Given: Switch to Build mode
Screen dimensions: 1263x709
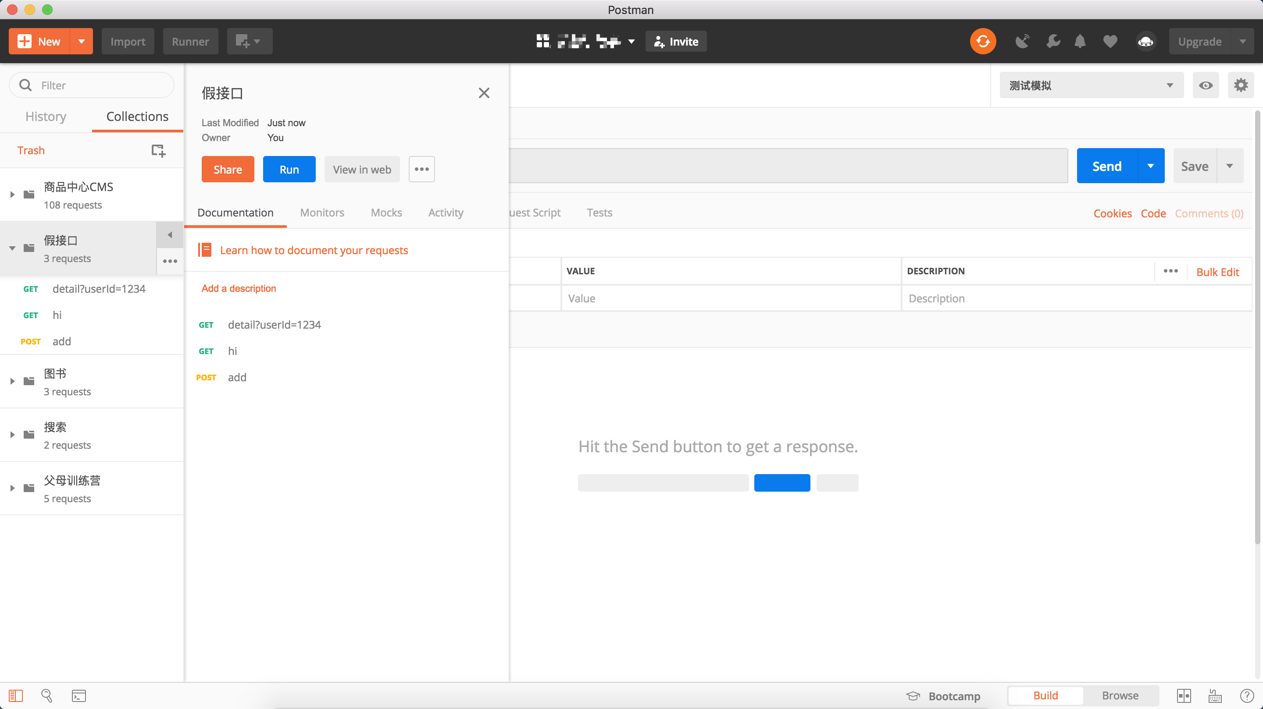Looking at the screenshot, I should (1045, 696).
